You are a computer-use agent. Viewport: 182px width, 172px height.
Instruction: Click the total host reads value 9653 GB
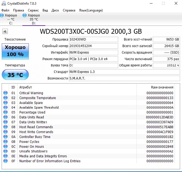166,39
